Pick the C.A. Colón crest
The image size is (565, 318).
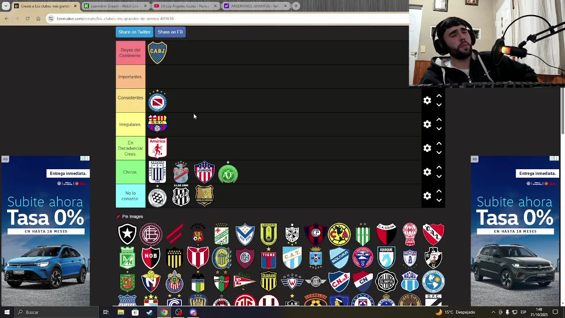pyautogui.click(x=386, y=234)
